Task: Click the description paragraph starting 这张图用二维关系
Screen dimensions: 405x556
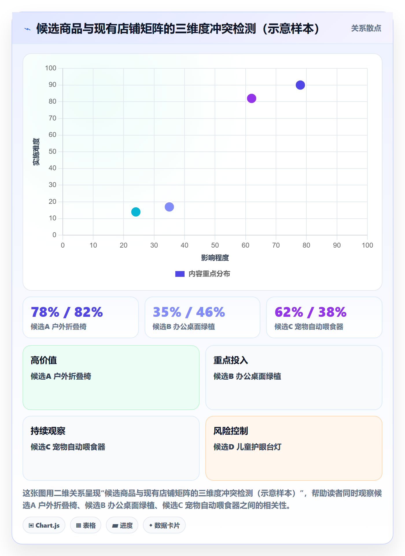Action: pyautogui.click(x=202, y=499)
